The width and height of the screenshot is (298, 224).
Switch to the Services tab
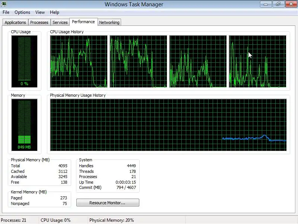click(x=60, y=22)
